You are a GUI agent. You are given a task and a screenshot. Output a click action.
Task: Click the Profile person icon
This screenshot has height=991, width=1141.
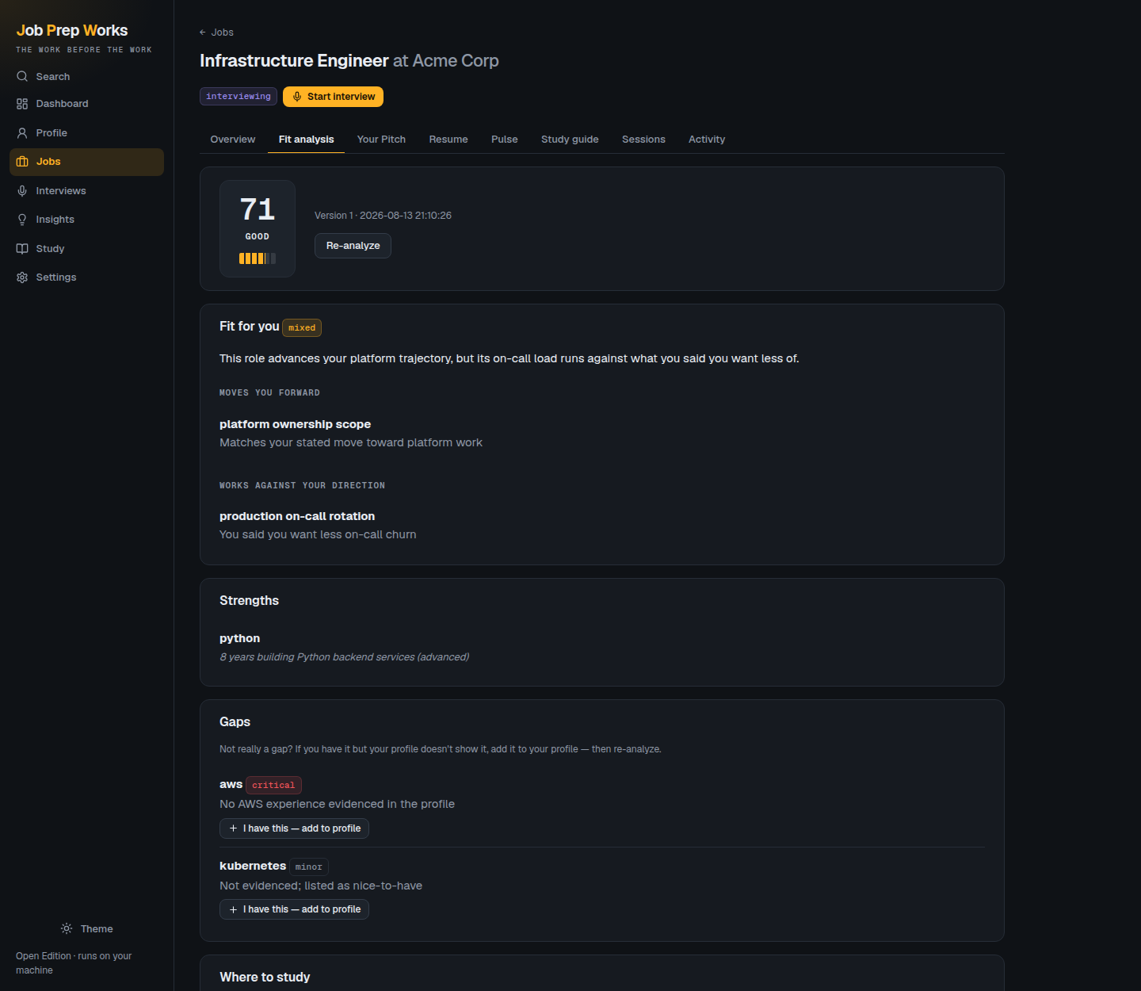point(22,133)
